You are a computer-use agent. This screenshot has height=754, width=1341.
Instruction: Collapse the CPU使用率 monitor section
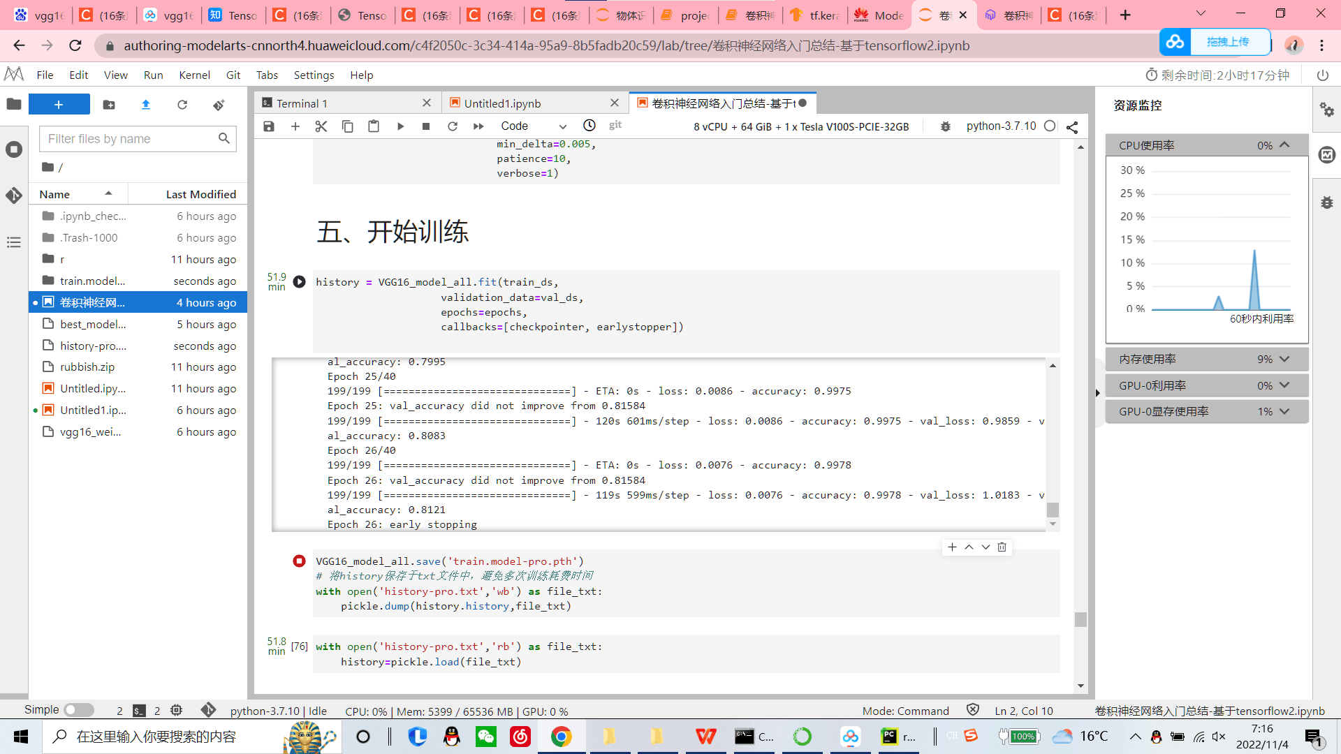1284,145
